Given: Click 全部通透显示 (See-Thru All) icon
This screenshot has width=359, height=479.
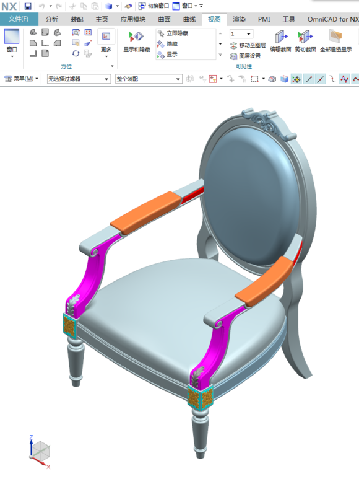Looking at the screenshot, I should pos(336,42).
